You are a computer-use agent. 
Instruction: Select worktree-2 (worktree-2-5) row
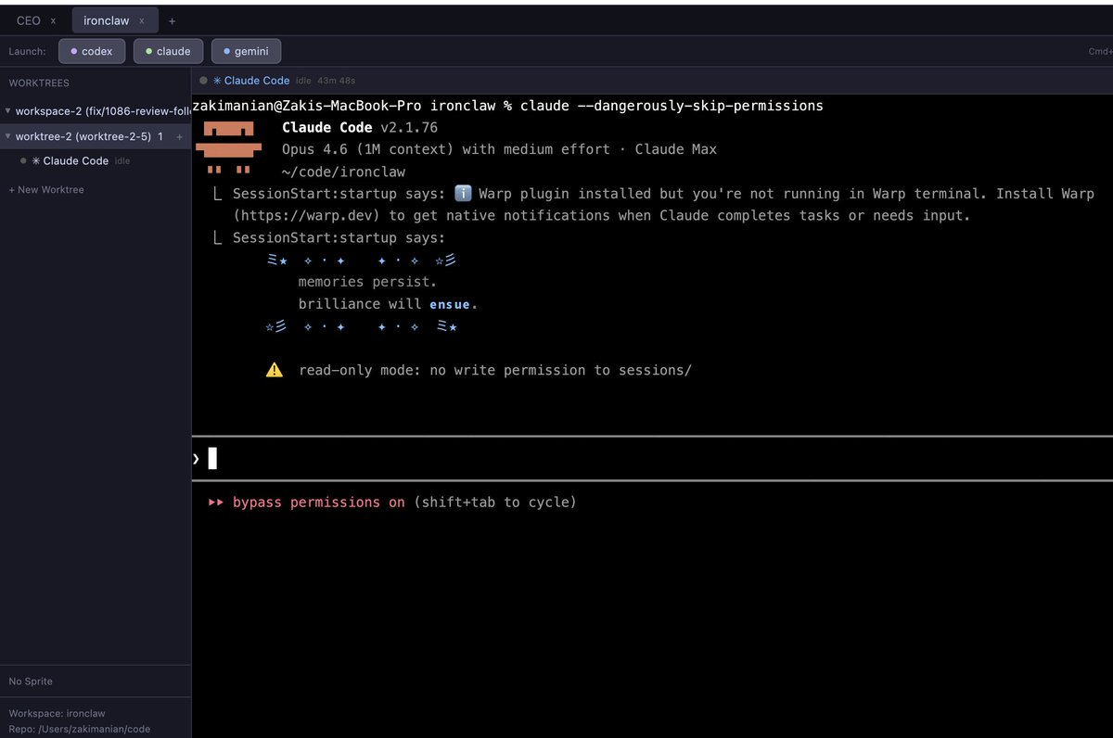click(x=96, y=136)
